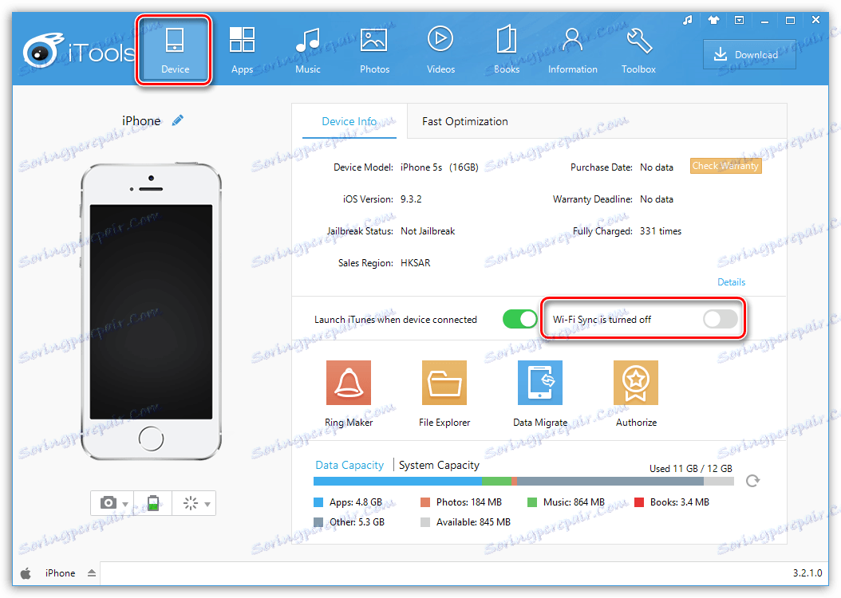Viewport: 841px width, 598px height.
Task: Click the '331 times' fully charged value
Action: click(660, 231)
